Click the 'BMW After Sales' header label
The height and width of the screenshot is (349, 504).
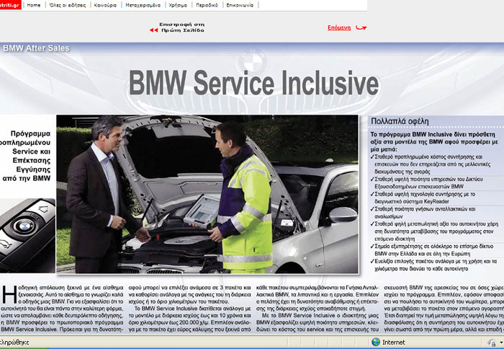click(36, 48)
